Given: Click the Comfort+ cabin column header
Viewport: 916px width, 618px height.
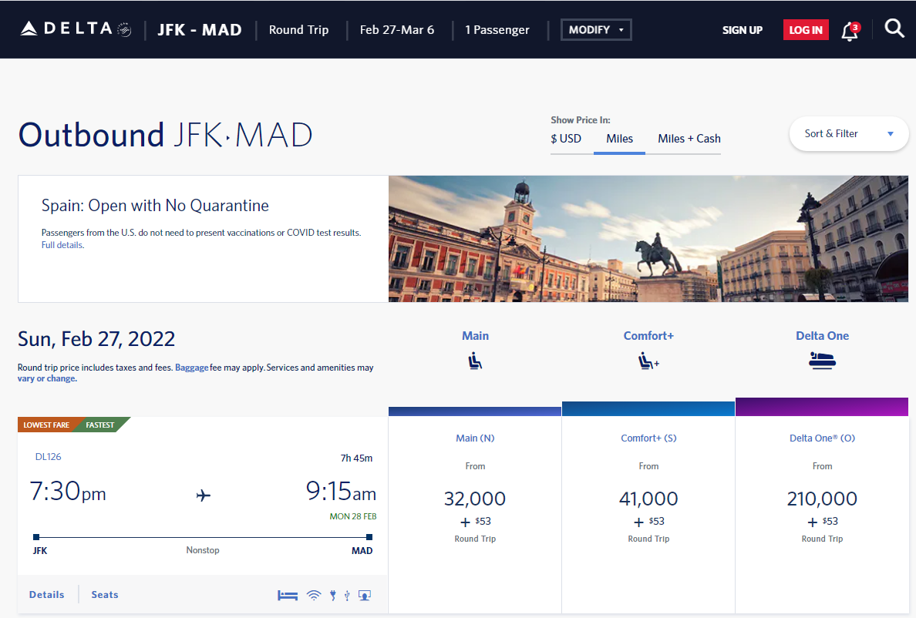Looking at the screenshot, I should pyautogui.click(x=648, y=335).
